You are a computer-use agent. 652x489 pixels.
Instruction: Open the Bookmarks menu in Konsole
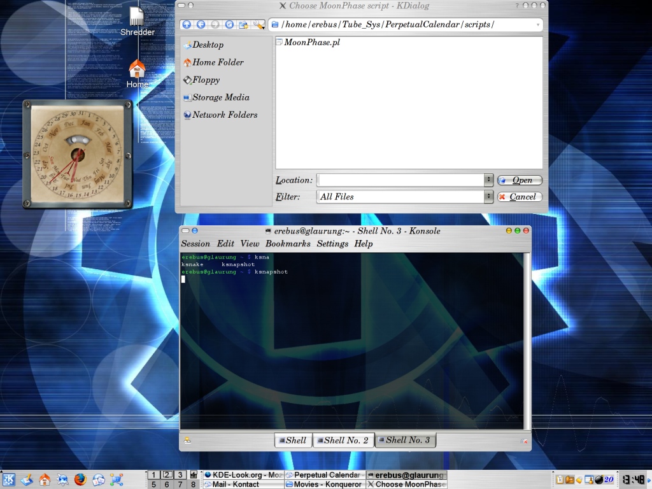pyautogui.click(x=288, y=244)
